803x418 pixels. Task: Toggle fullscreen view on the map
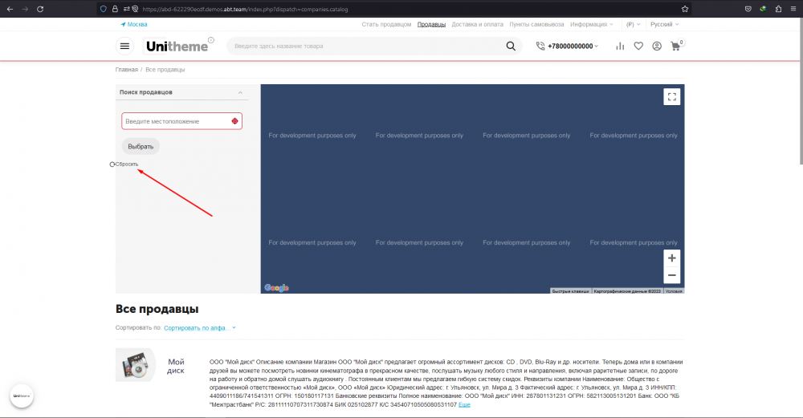[672, 97]
